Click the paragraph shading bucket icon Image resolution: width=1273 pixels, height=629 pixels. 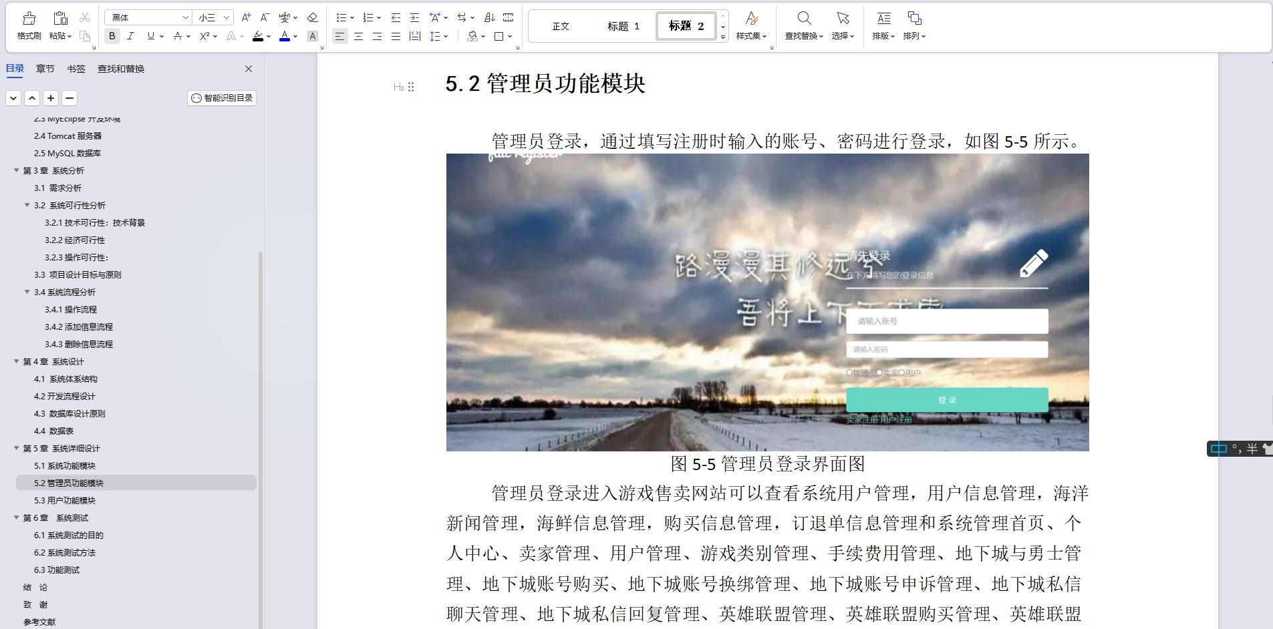(472, 36)
